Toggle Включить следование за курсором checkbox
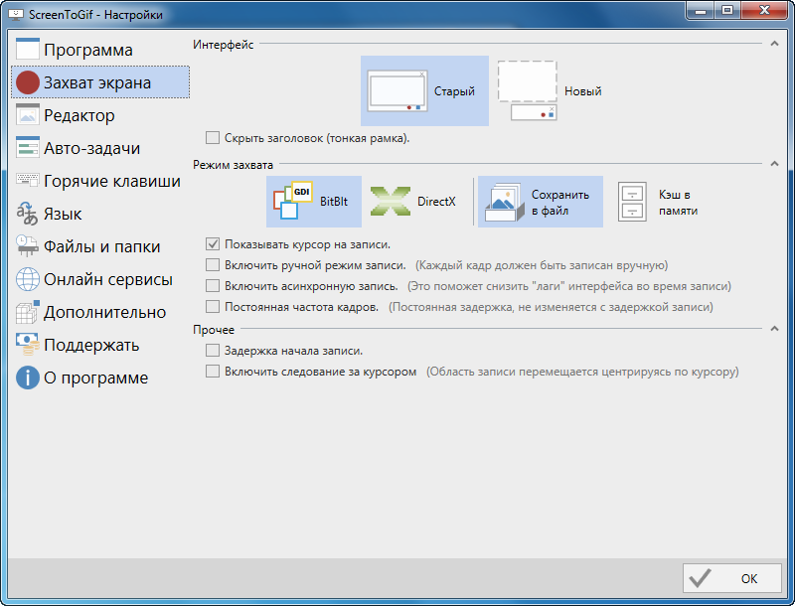The image size is (795, 606). 213,371
